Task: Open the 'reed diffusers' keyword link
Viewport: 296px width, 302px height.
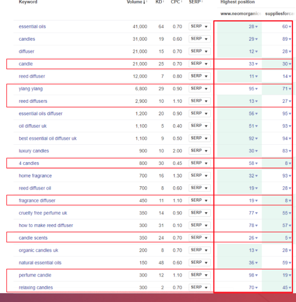Action: coord(33,101)
